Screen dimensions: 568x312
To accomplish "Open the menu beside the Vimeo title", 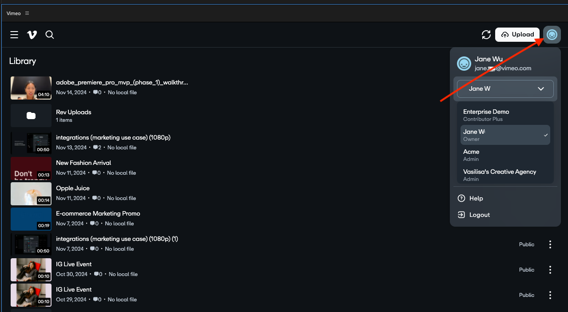I will (x=27, y=13).
